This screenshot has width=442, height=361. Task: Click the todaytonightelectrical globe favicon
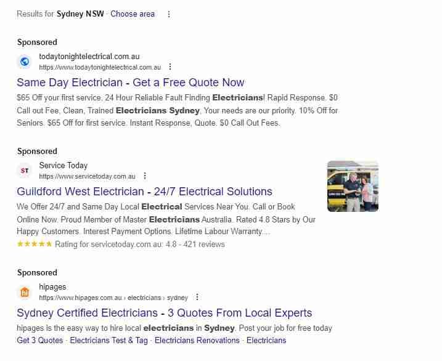click(x=25, y=62)
